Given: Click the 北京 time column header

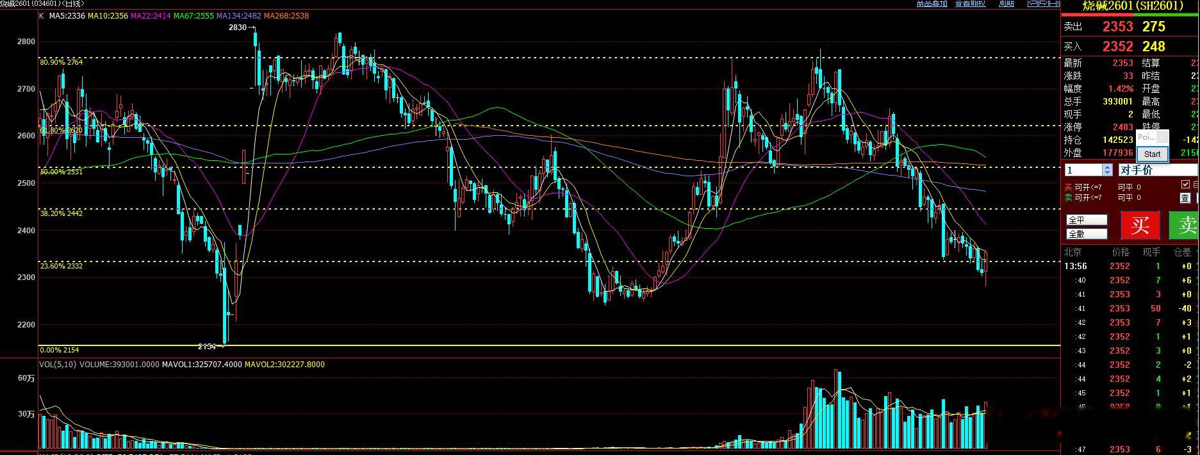Looking at the screenshot, I should 1073,252.
